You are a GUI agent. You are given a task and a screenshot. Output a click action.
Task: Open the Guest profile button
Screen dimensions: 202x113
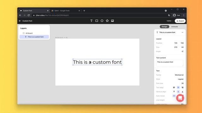[x=177, y=15]
